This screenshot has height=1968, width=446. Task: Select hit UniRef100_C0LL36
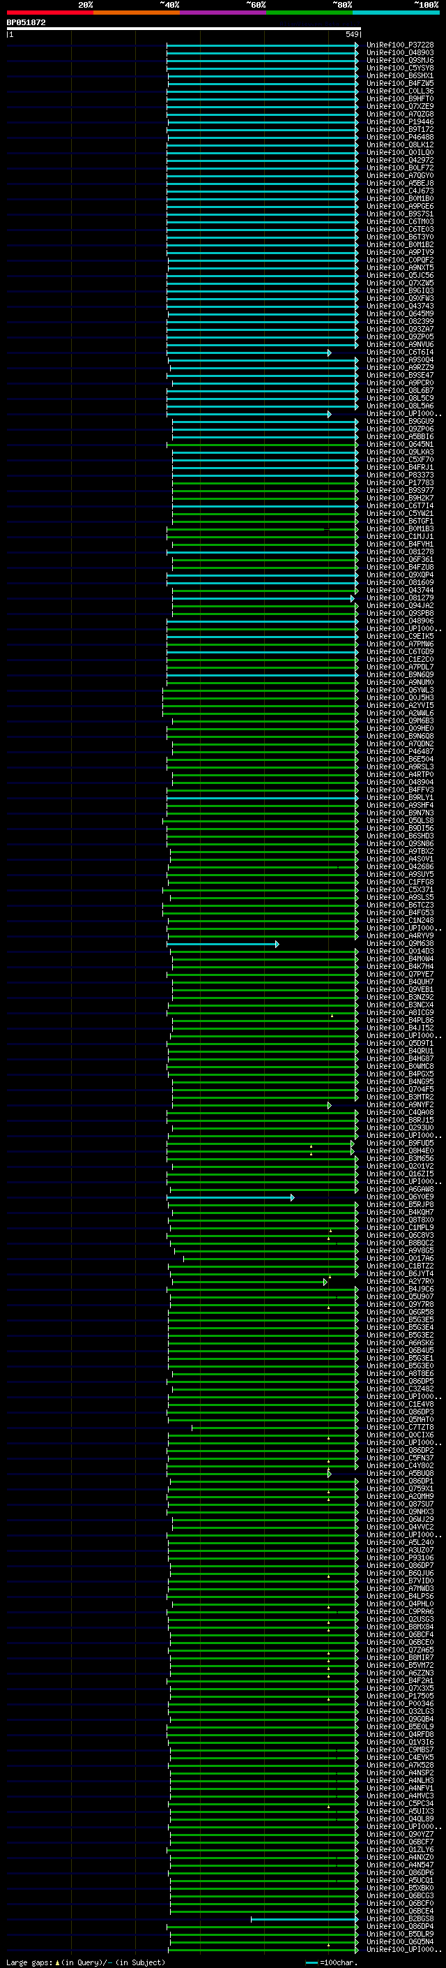[400, 91]
